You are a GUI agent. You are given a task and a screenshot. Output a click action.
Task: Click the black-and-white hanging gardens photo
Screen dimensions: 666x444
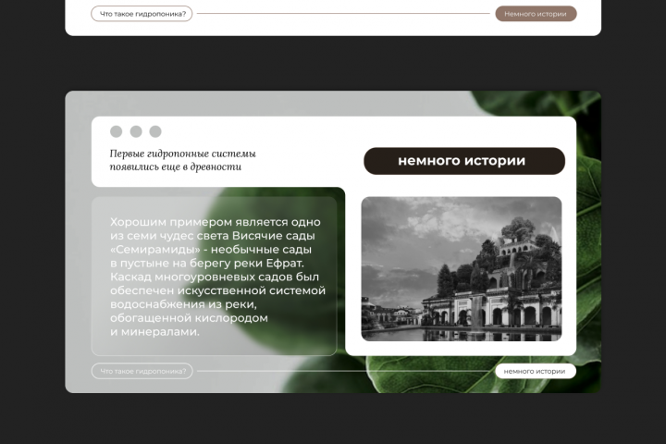(x=462, y=268)
